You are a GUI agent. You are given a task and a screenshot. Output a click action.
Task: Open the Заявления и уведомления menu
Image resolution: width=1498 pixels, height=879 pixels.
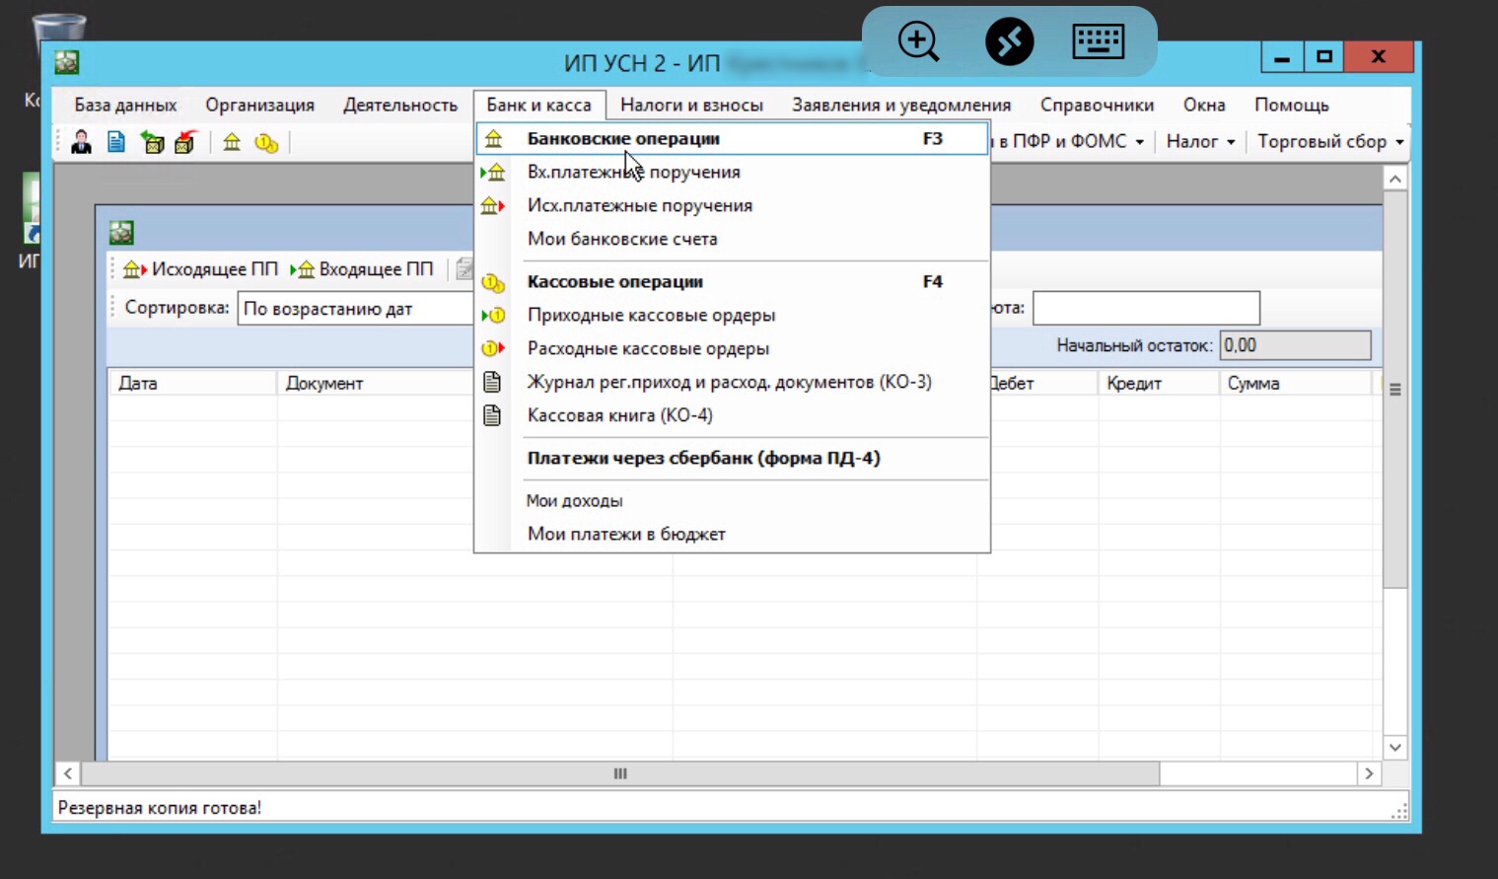[901, 105]
